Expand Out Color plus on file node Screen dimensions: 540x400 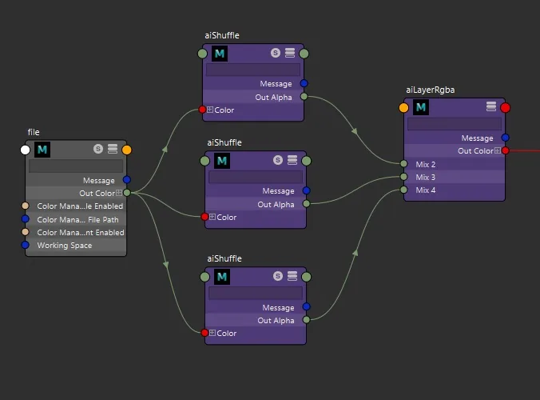tap(119, 193)
